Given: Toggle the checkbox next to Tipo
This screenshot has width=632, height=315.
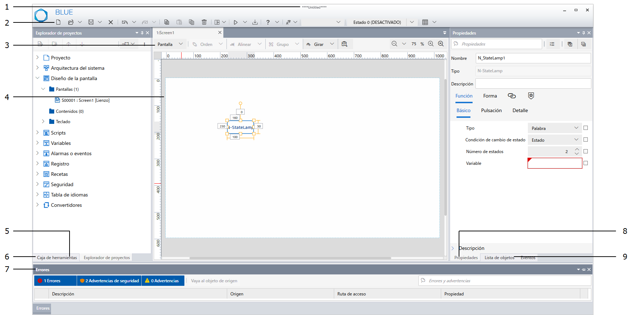Looking at the screenshot, I should (585, 128).
